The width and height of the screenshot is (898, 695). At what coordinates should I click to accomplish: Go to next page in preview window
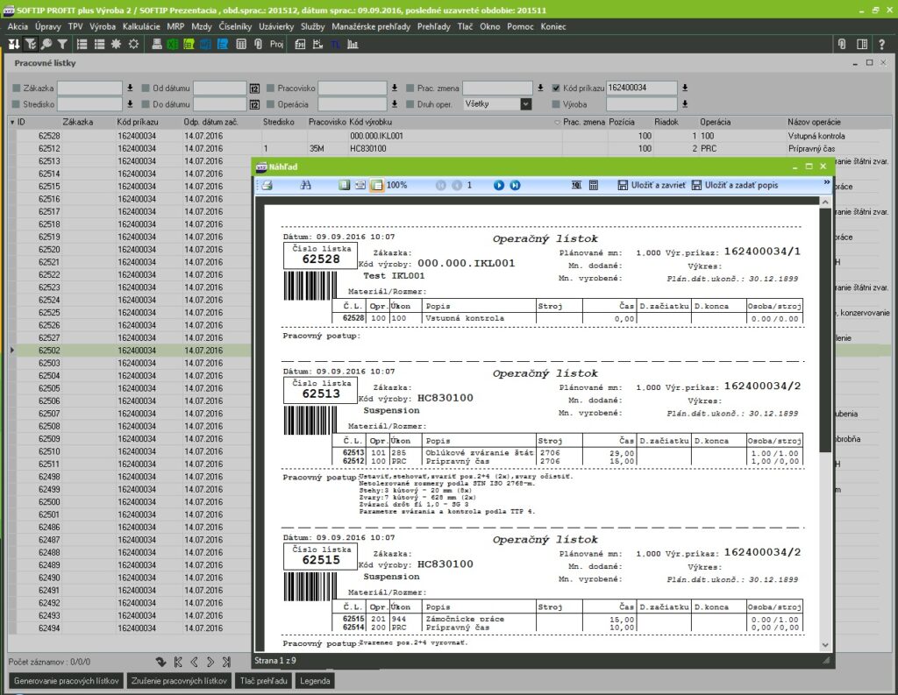click(x=499, y=186)
